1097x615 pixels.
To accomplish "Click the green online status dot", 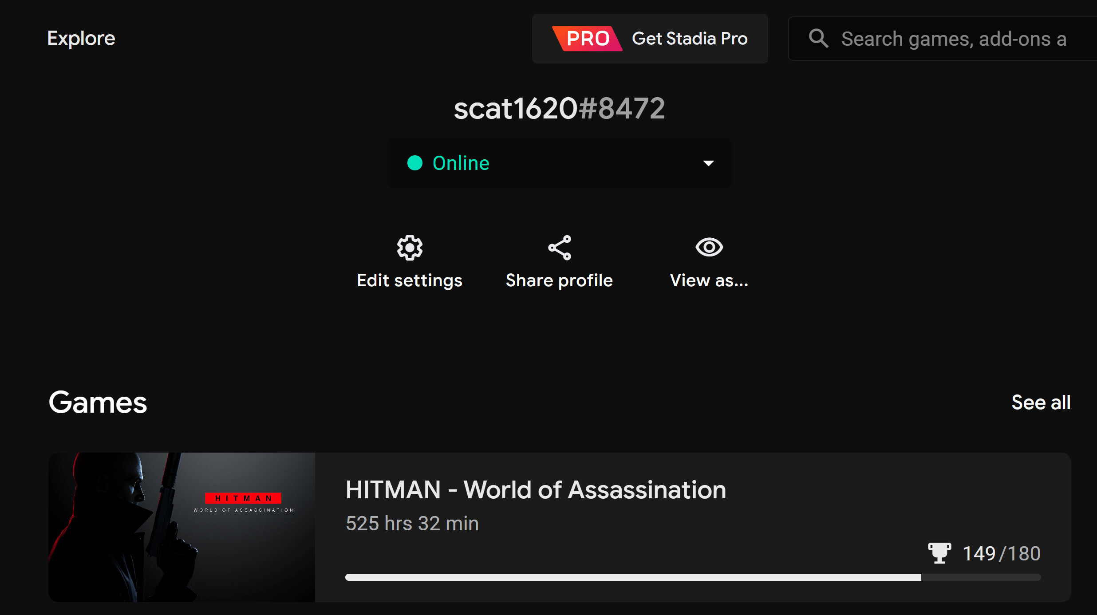I will [414, 163].
